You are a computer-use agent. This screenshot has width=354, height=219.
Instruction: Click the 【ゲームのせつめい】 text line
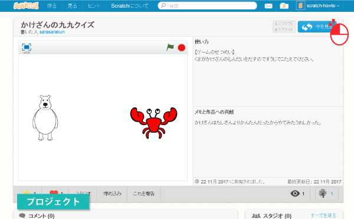coord(215,52)
